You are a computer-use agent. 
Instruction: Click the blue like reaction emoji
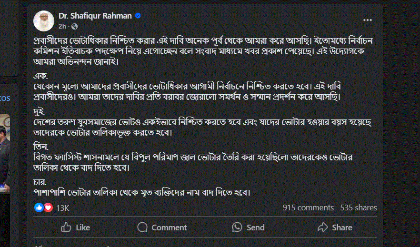tap(39, 207)
